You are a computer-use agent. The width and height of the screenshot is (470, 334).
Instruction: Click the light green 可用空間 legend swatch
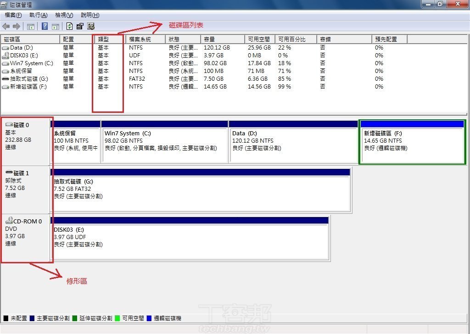pyautogui.click(x=117, y=318)
